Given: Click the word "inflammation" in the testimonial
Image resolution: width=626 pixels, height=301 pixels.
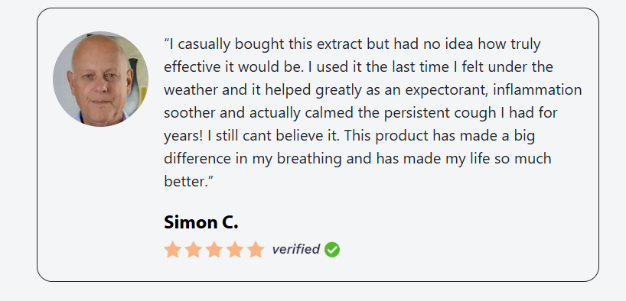Looking at the screenshot, I should pyautogui.click(x=537, y=89).
